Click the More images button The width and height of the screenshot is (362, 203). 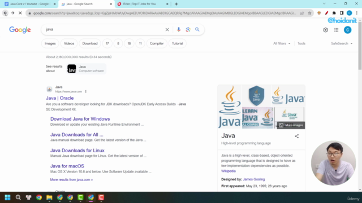tap(291, 125)
